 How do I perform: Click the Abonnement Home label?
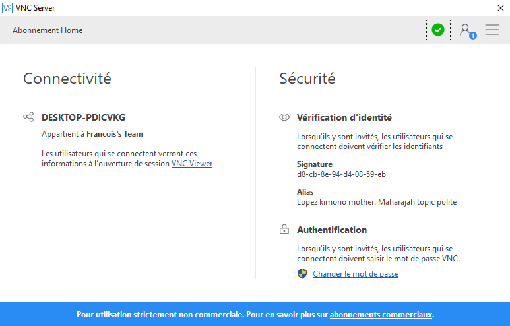click(x=48, y=30)
